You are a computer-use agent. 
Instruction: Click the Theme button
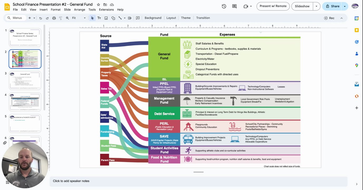pyautogui.click(x=186, y=18)
